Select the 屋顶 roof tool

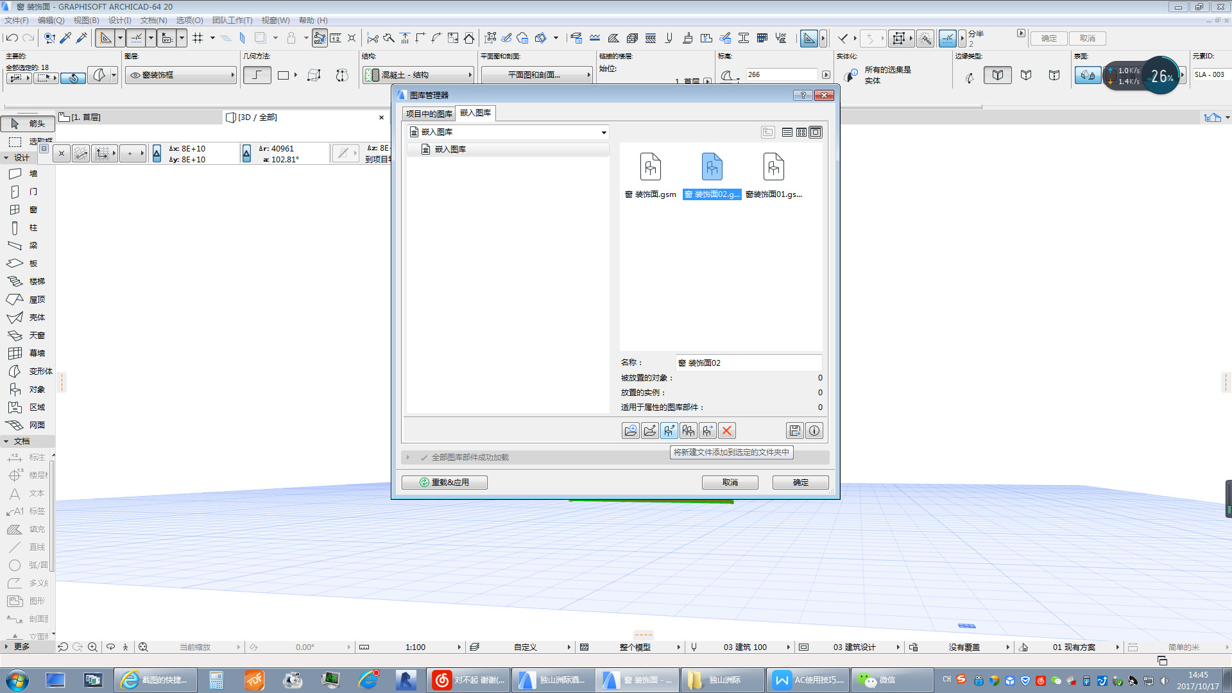(28, 300)
